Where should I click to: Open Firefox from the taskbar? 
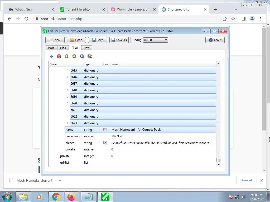71,197
